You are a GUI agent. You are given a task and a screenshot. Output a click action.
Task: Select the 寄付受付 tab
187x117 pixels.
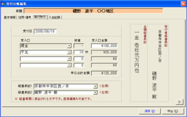(40, 17)
